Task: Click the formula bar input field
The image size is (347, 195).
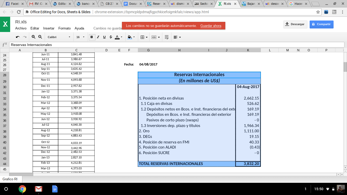Action: (177, 45)
